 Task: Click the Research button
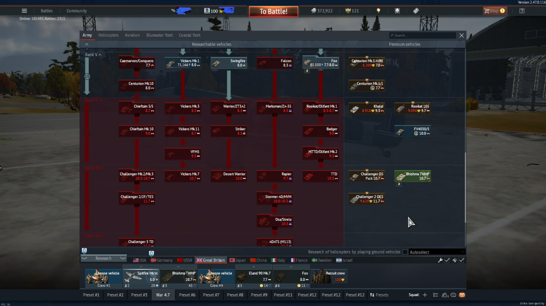[x=103, y=258]
